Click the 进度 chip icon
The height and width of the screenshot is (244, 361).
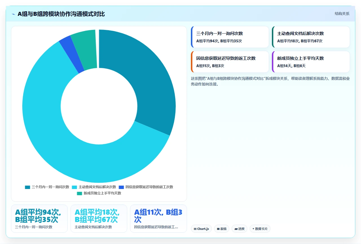tap(236, 229)
